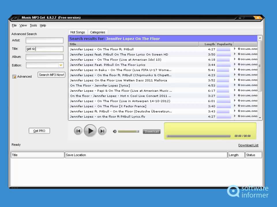The image size is (277, 207).
Task: Download the 'Jennifer Lopez in Baku' track
Action: 248,70
